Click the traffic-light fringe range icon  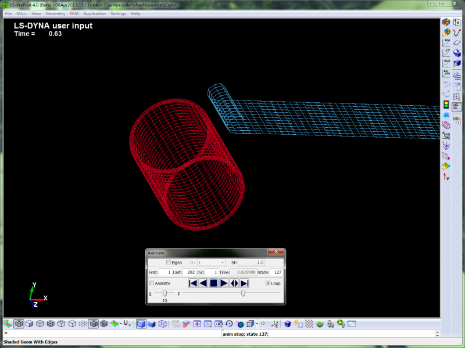[x=446, y=105]
